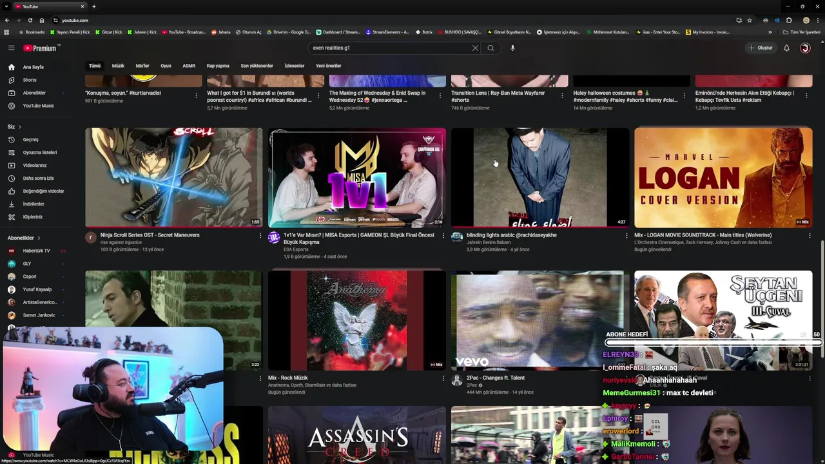Open options for Kurtlar Vadisi short
The width and height of the screenshot is (825, 464).
coord(196,95)
